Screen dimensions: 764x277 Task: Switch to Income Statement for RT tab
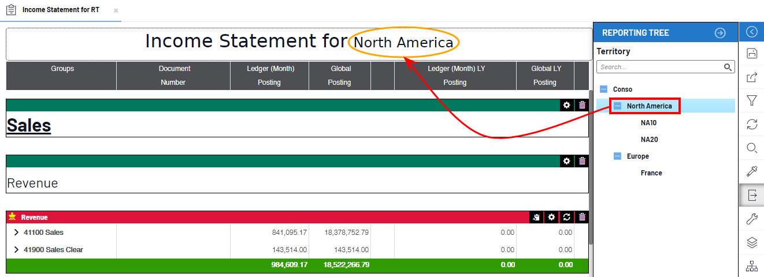pos(60,10)
